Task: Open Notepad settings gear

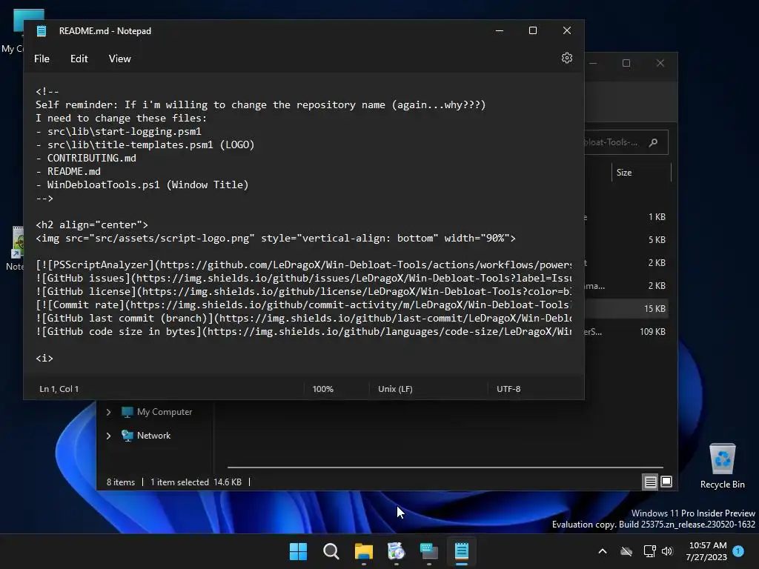Action: pyautogui.click(x=567, y=58)
